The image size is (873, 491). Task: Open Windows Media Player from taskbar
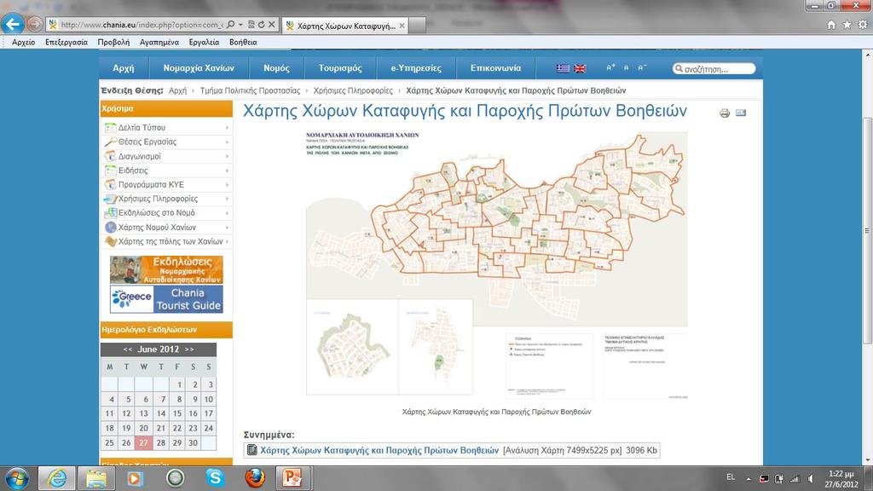[x=134, y=478]
